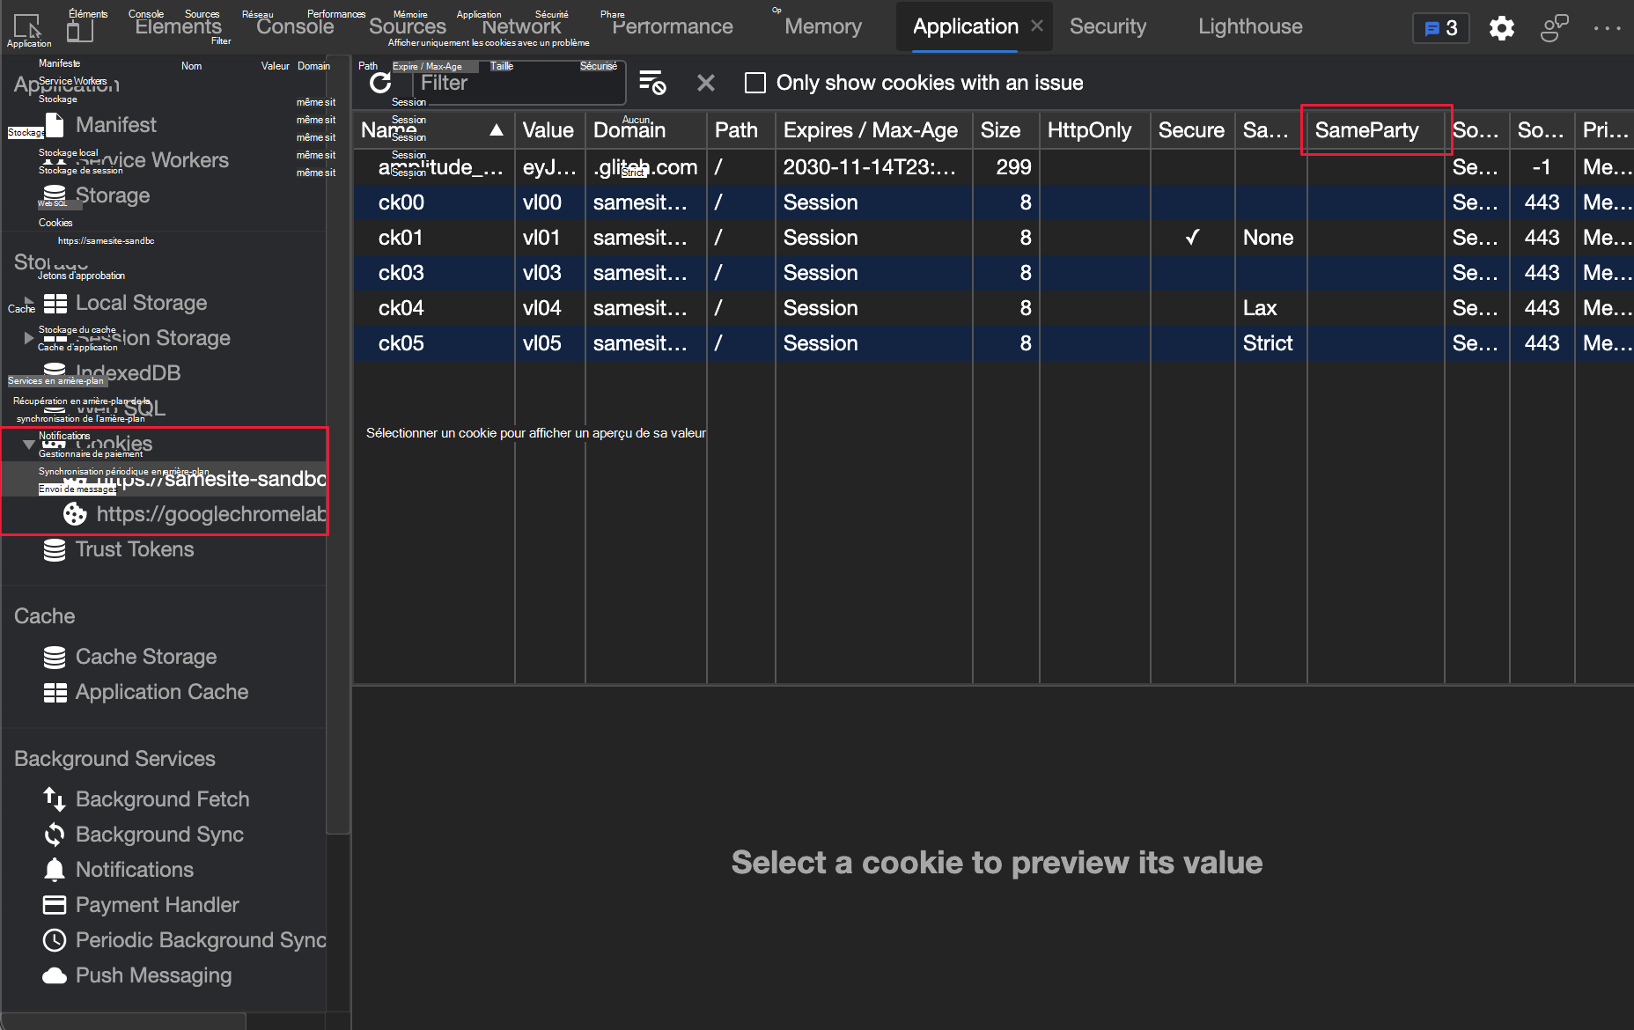The image size is (1634, 1030).
Task: Activate the inspect element picker icon
Action: click(28, 26)
